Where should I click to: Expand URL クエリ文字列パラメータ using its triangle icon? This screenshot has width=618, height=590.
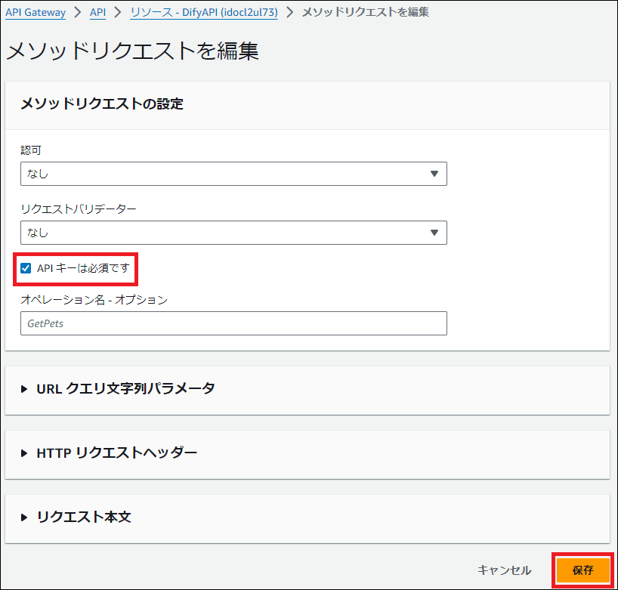[24, 389]
